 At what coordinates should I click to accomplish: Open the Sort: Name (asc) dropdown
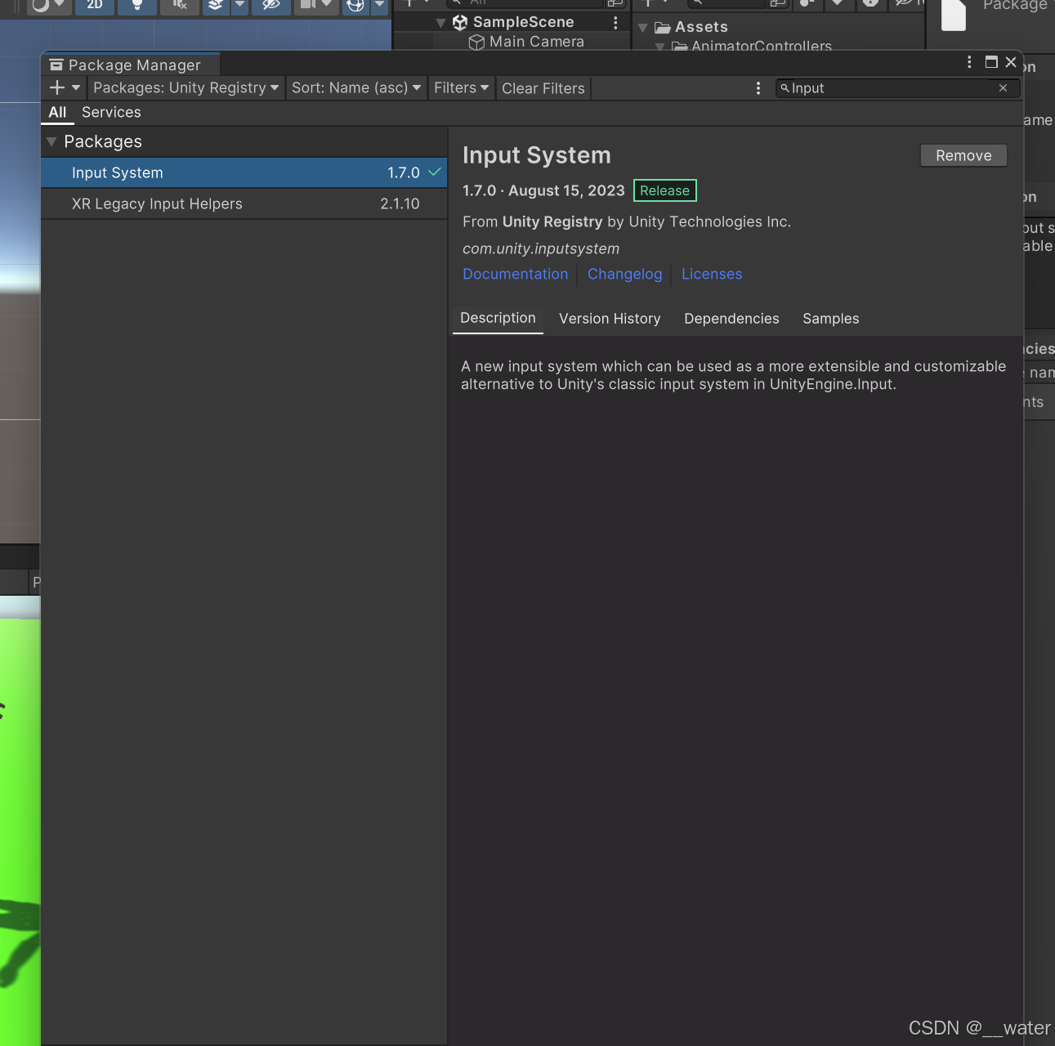point(356,87)
